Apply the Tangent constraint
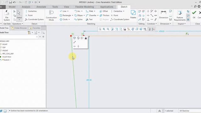This screenshot has height=113, width=201. [152, 11]
